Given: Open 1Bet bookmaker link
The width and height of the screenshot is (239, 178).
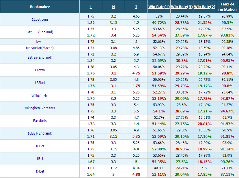Looking at the screenshot, I should pyautogui.click(x=40, y=159).
